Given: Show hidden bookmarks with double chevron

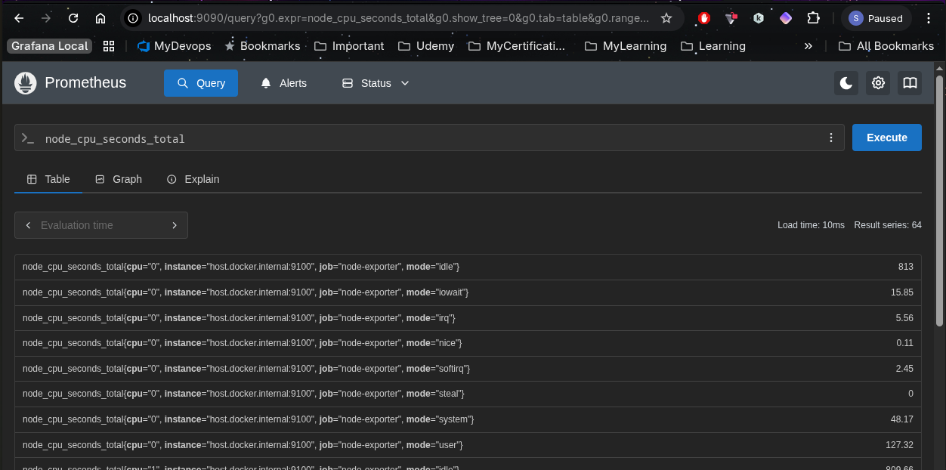Looking at the screenshot, I should pos(808,46).
